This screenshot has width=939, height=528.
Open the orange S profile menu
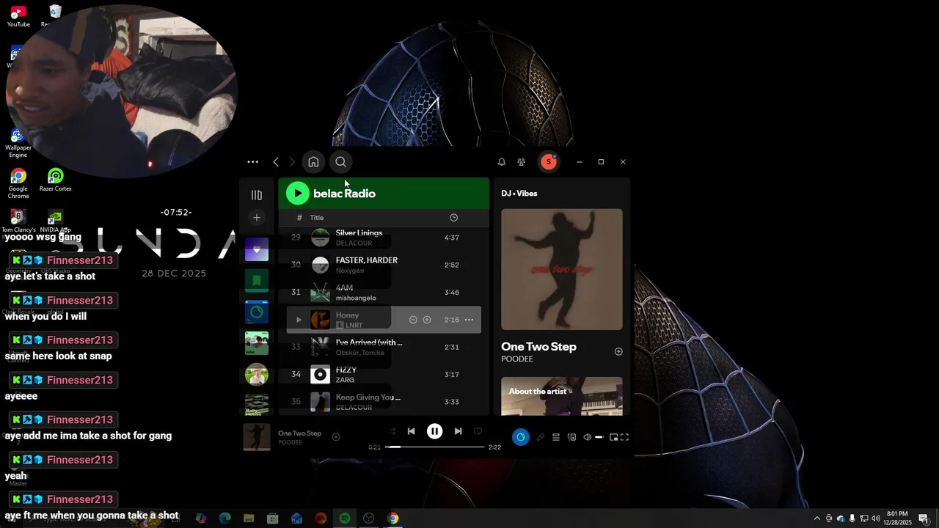click(x=549, y=162)
